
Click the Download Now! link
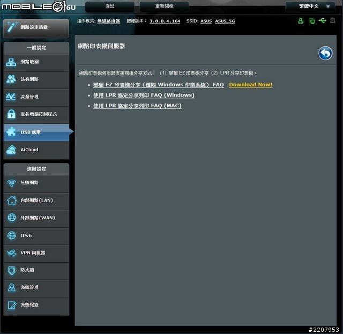coord(250,85)
